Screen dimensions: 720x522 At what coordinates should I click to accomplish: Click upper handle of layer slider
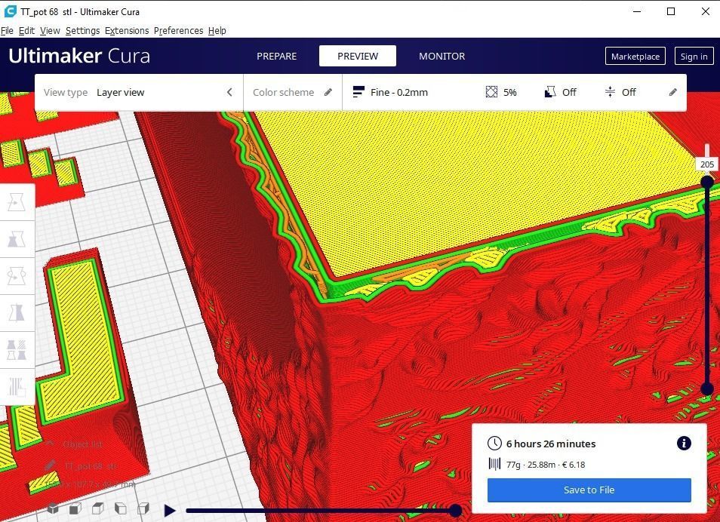707,182
